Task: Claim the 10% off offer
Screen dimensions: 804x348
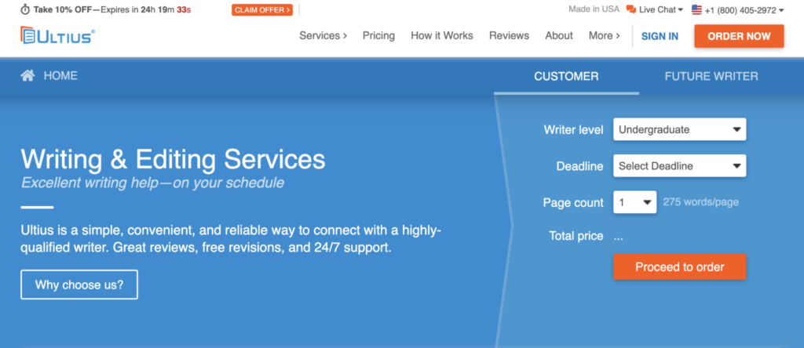Action: (262, 9)
